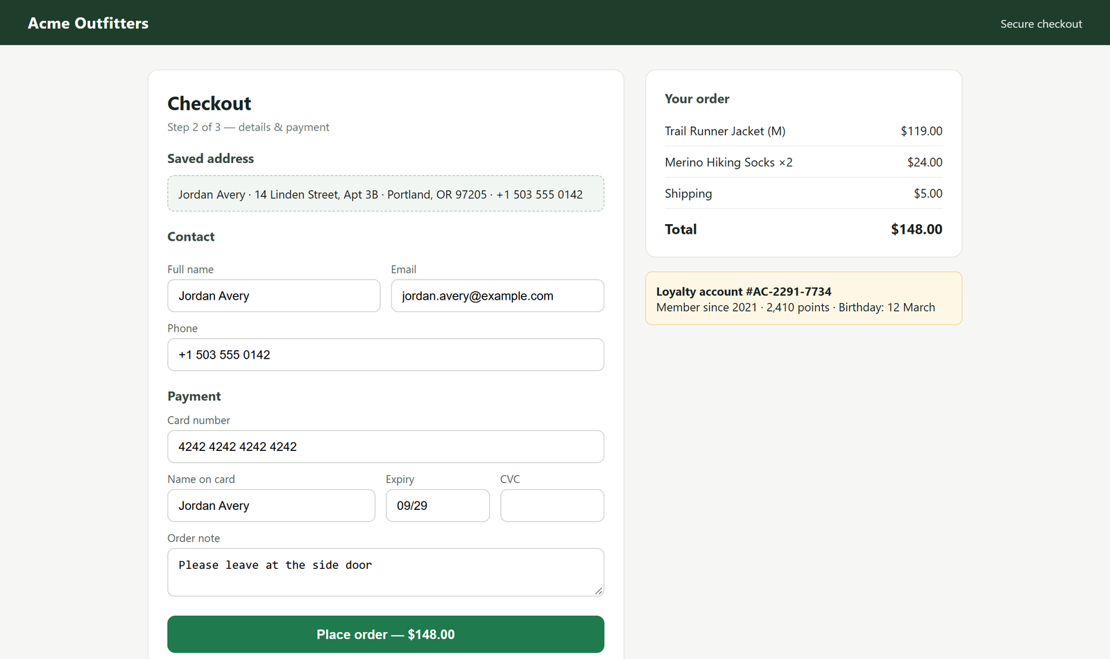Image resolution: width=1110 pixels, height=659 pixels.
Task: Click the Merino Hiking Socks ×2 item
Action: (728, 162)
